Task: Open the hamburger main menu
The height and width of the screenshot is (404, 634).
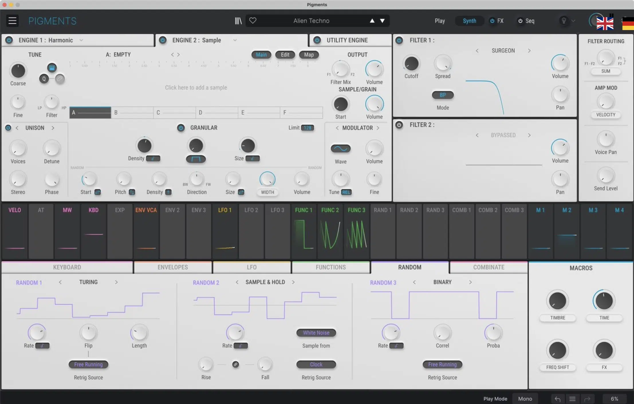Action: (12, 21)
